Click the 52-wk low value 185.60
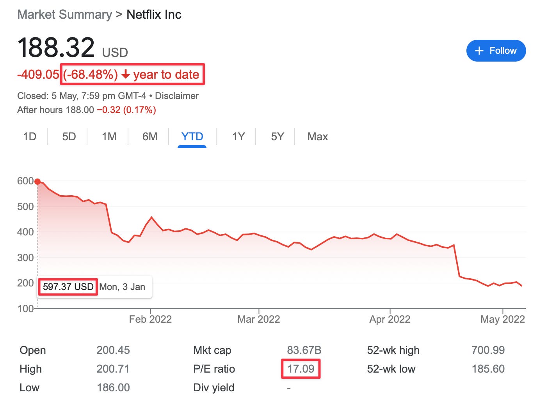Viewport: 555px width, 403px height. click(x=488, y=369)
